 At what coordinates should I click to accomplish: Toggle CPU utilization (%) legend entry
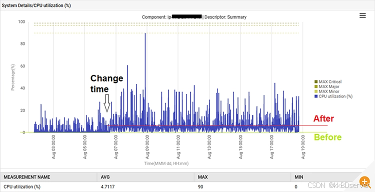point(333,96)
